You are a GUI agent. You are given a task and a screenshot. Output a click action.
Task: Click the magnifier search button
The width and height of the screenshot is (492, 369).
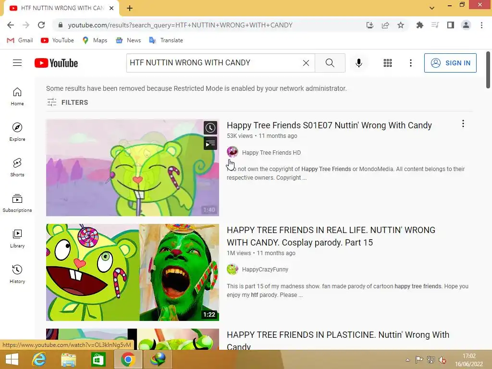330,63
